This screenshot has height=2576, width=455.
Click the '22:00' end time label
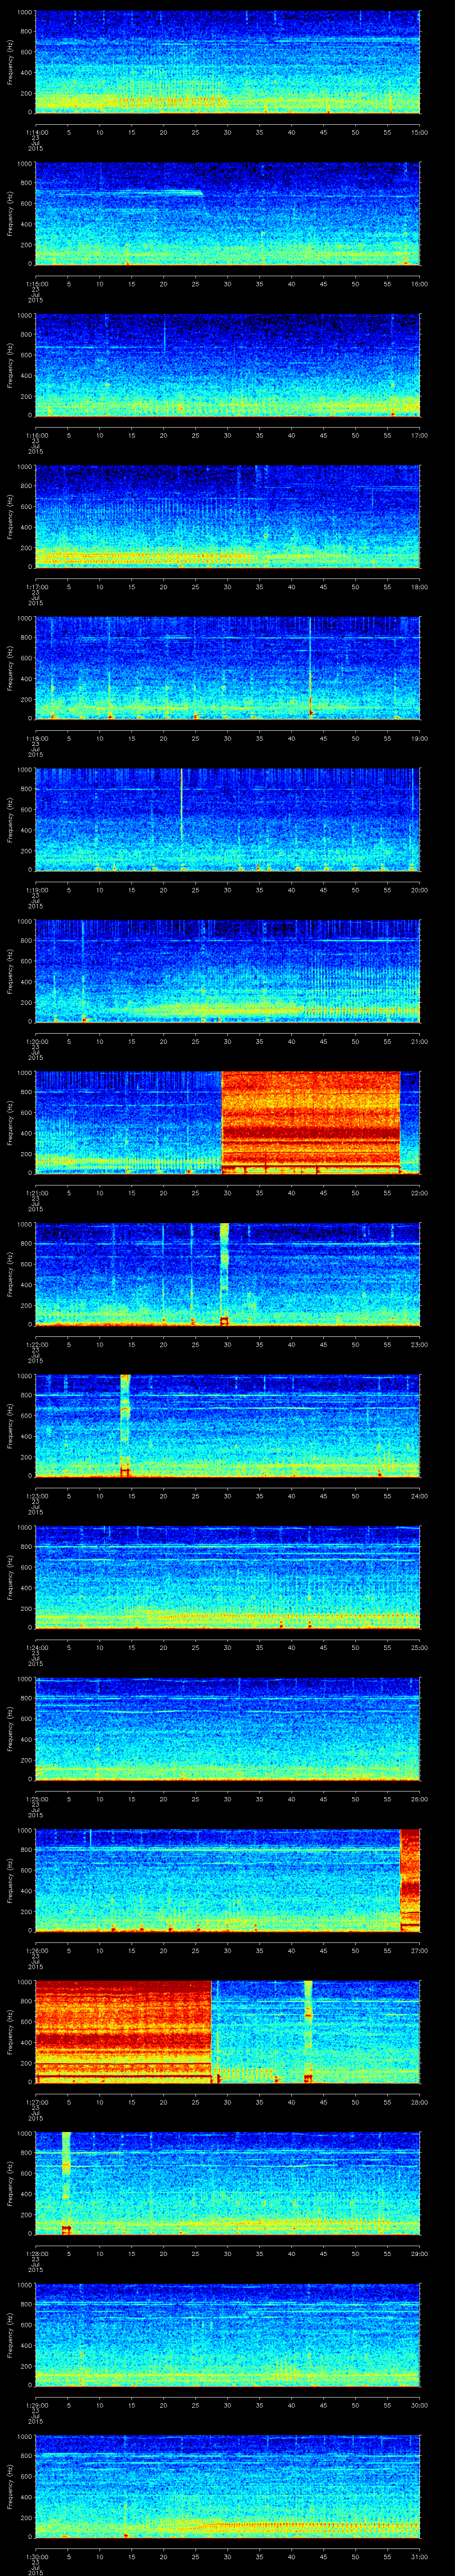click(420, 1193)
